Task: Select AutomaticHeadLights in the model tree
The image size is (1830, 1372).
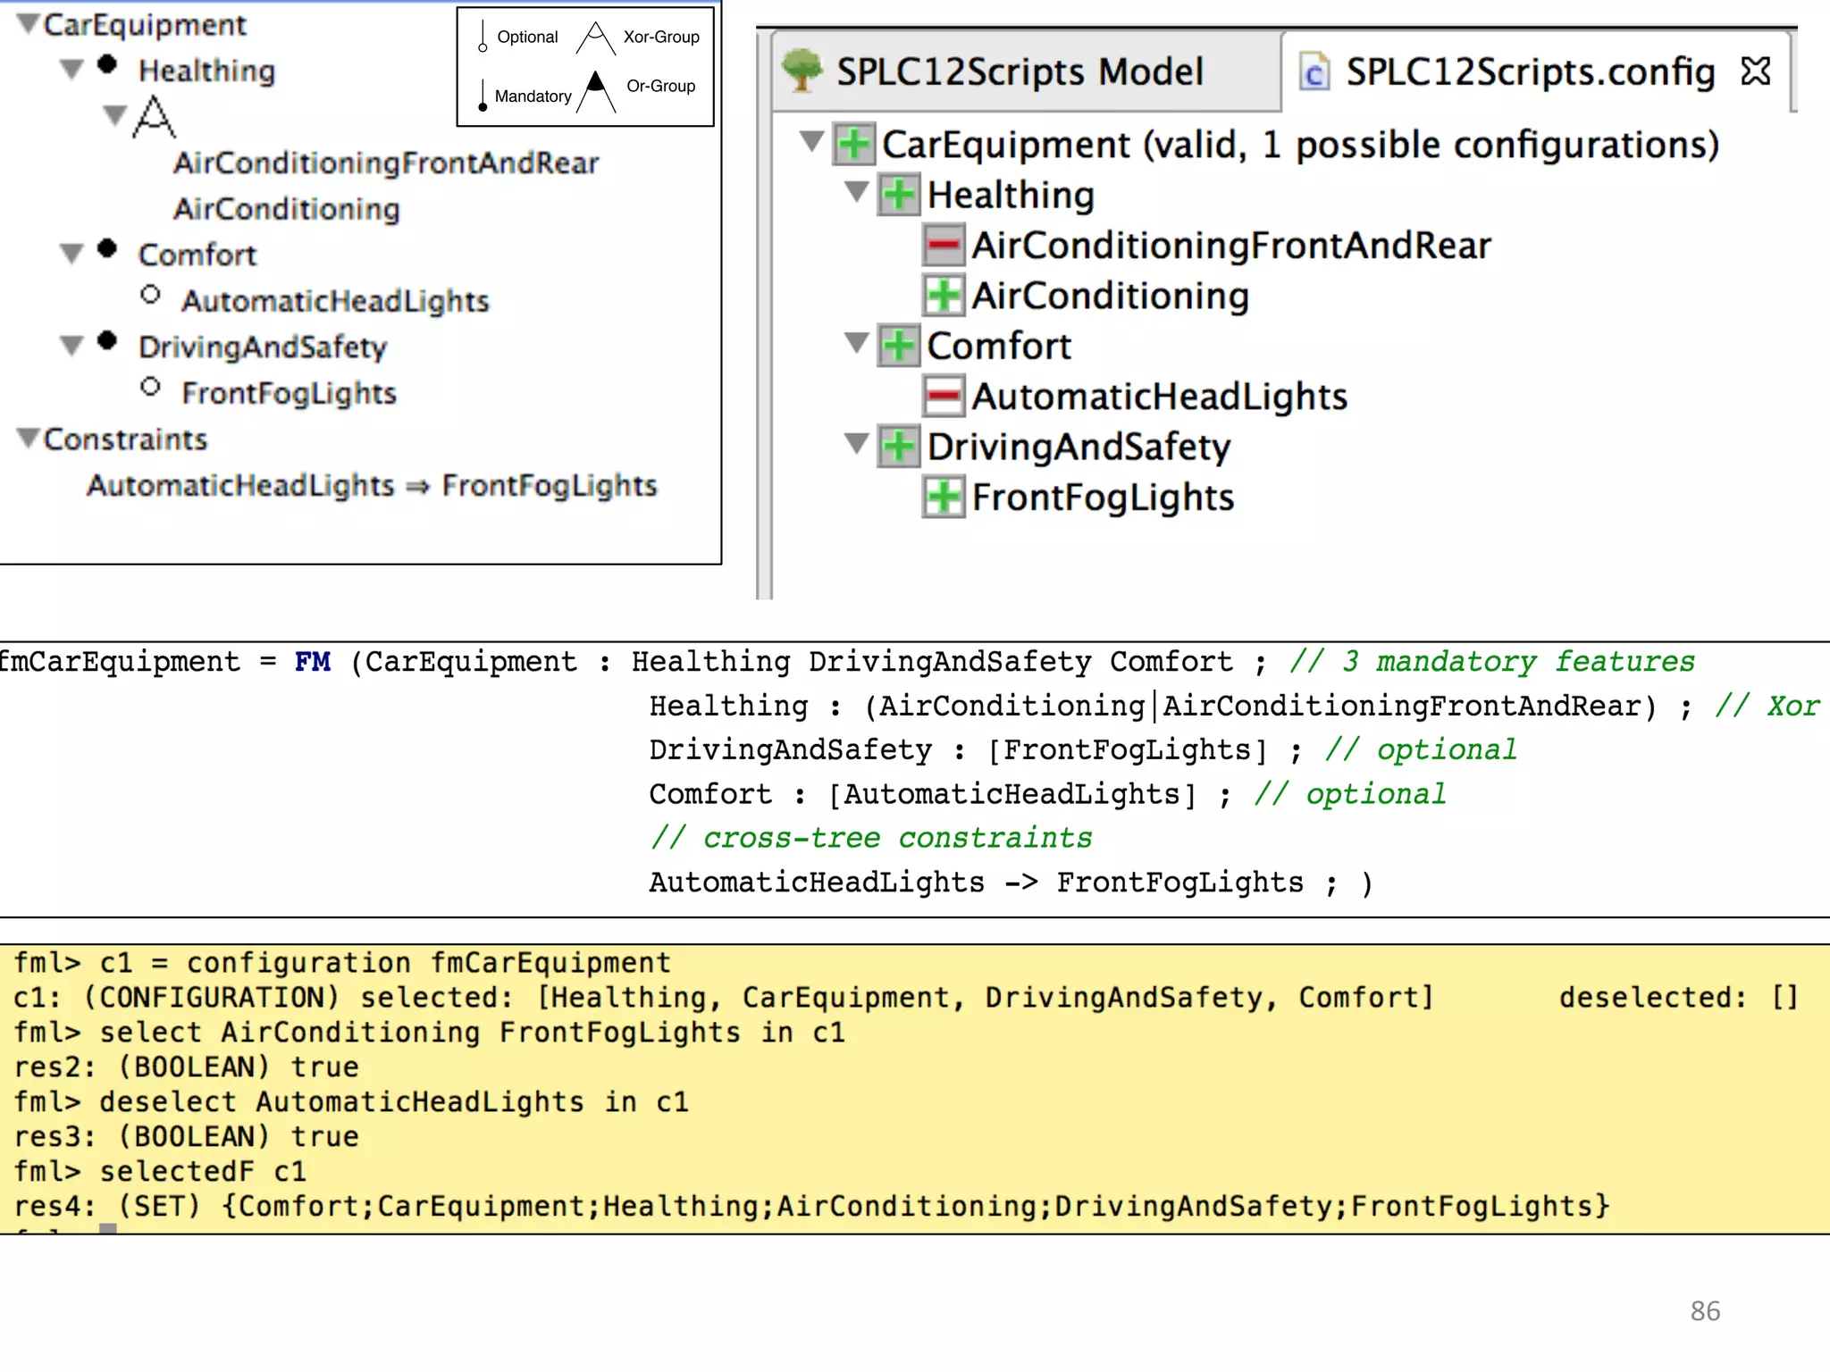Action: 336,301
